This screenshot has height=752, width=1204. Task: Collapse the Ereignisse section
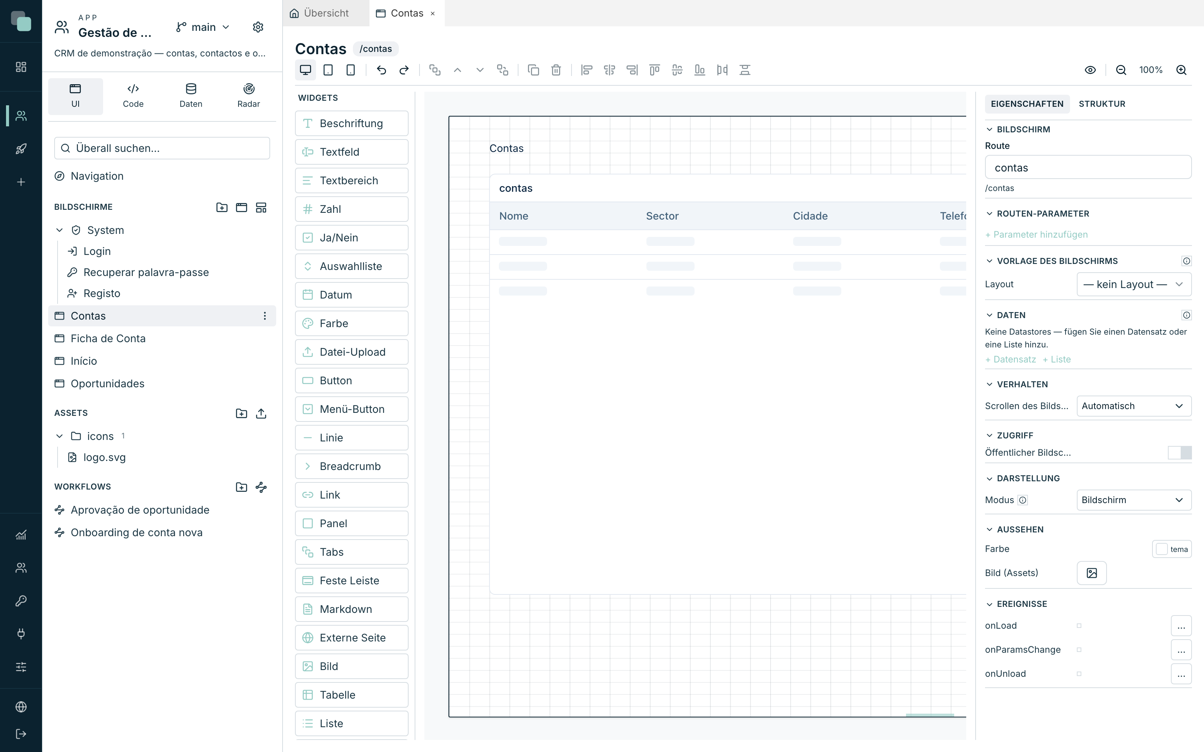pos(990,604)
